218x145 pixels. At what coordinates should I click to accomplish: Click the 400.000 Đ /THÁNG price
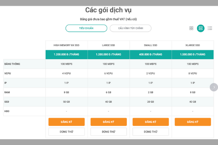click(150, 54)
